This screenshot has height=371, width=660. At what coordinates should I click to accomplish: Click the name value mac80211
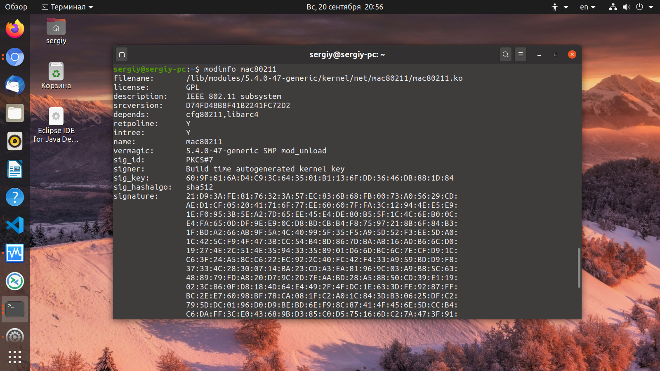pos(204,142)
